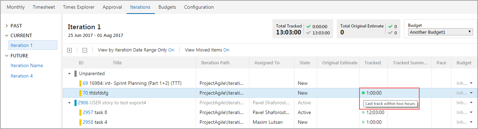Expand the PAST iterations group
Viewport: 478px width, 129px height.
[7, 26]
